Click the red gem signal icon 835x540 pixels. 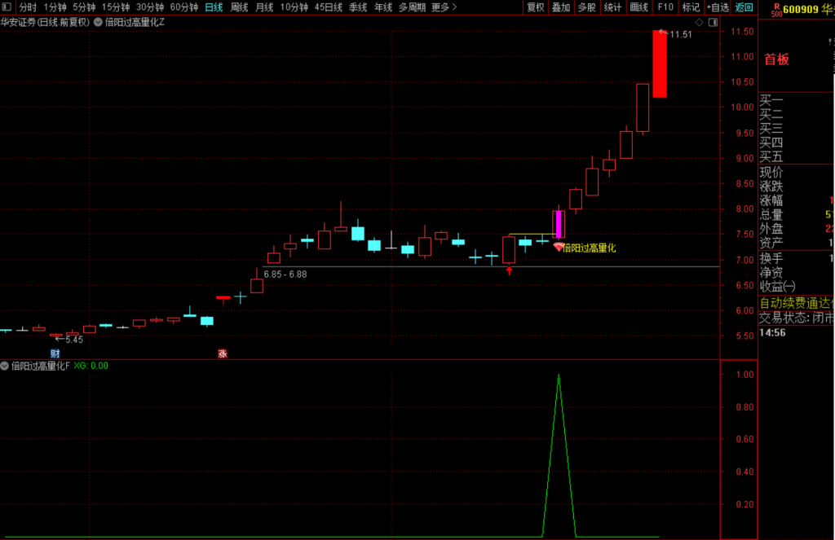558,248
